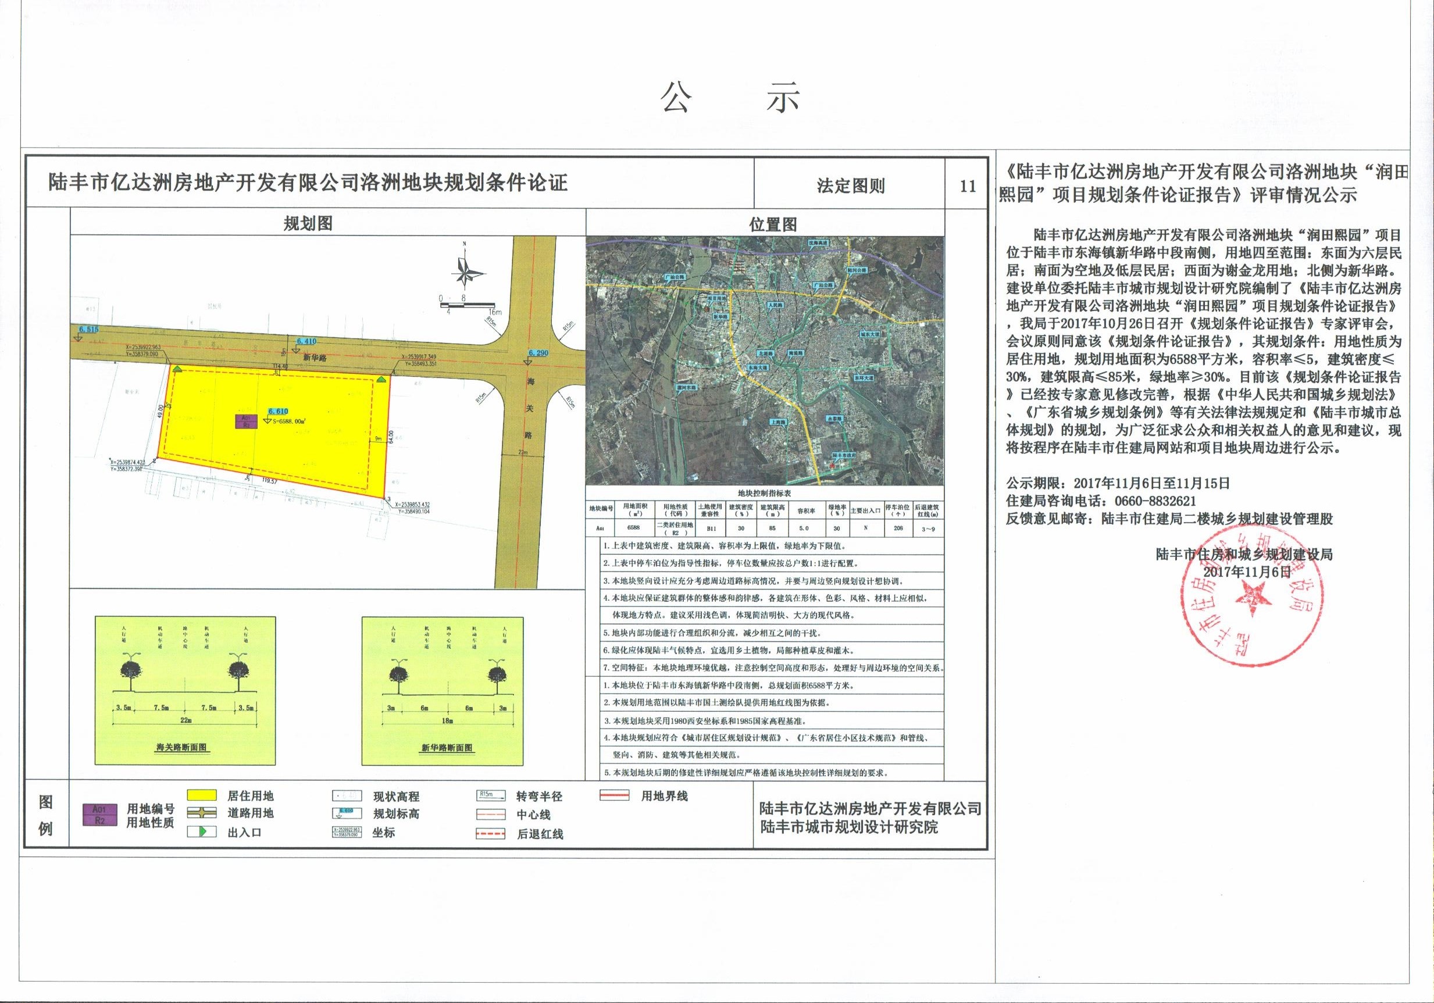Click the 法定图则 header cell

pyautogui.click(x=851, y=185)
